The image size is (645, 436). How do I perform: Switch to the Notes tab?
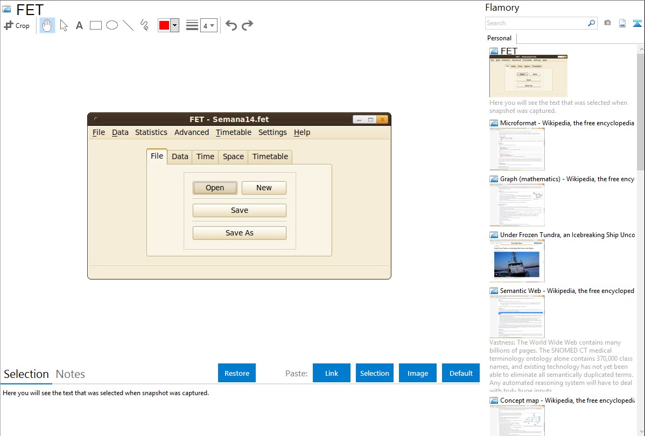[70, 374]
